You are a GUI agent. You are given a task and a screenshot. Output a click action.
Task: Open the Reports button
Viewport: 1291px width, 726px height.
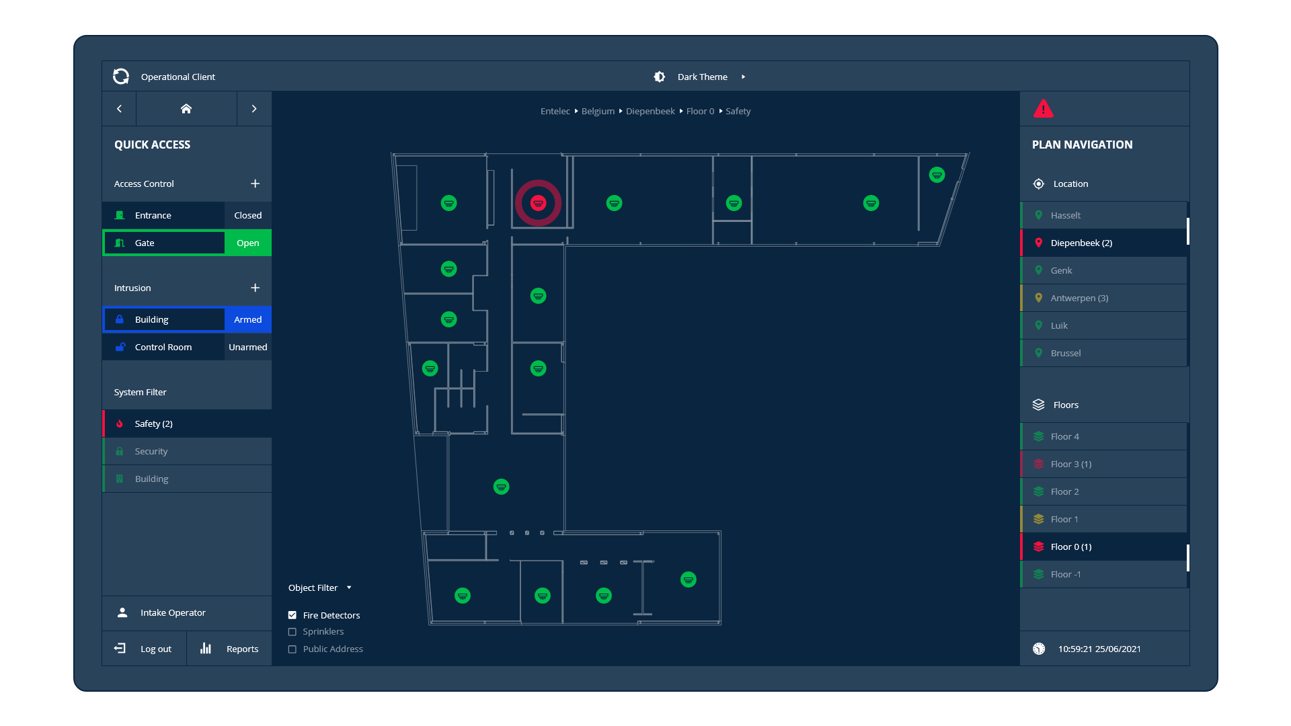(x=229, y=649)
